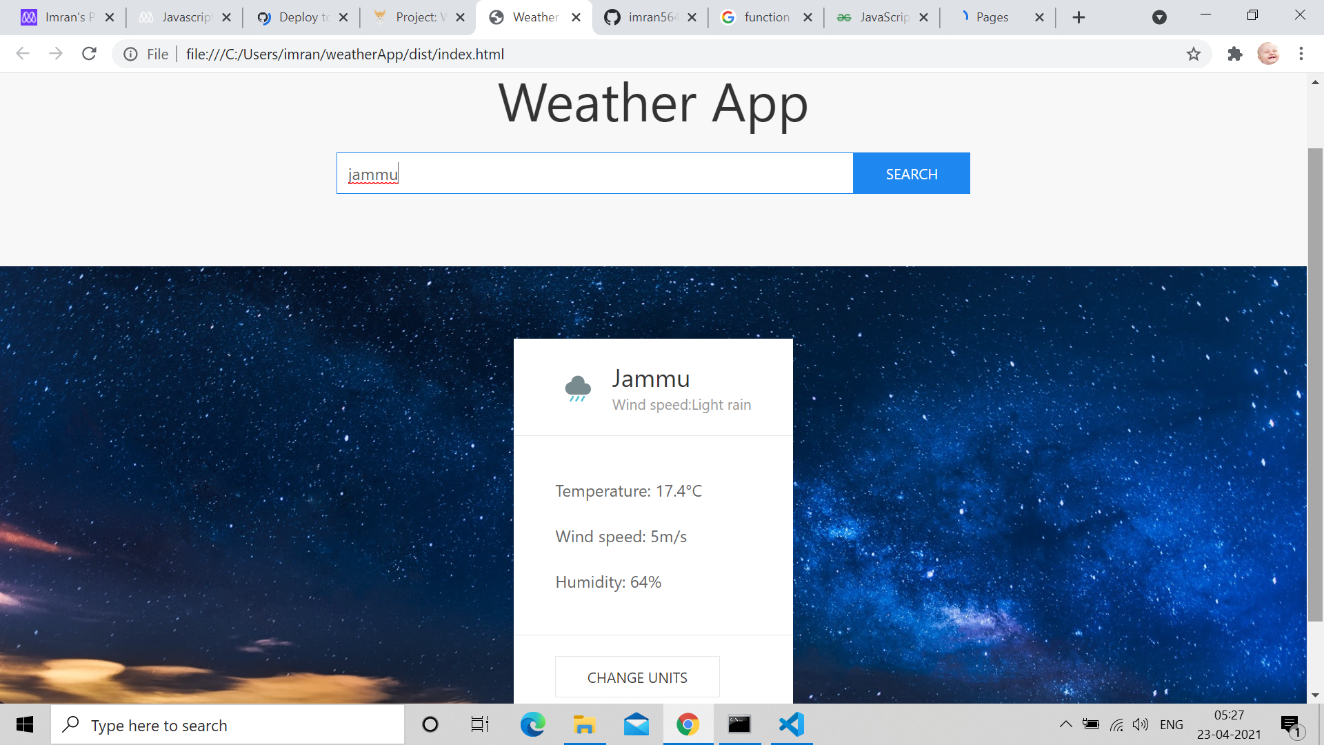1324x745 pixels.
Task: Click the browser reload page icon
Action: coord(89,54)
